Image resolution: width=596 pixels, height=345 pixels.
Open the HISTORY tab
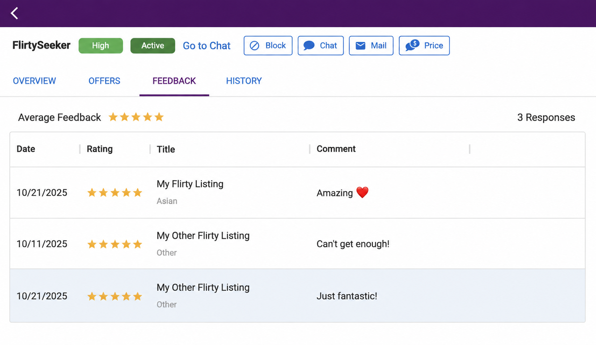click(244, 81)
